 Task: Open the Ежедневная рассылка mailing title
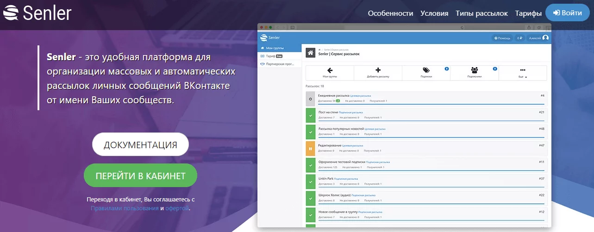[334, 95]
